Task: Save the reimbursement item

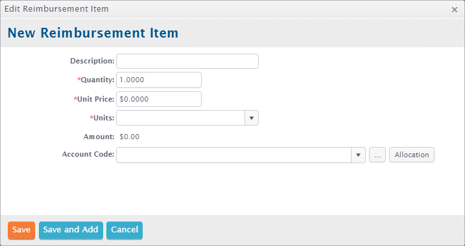Action: point(21,230)
